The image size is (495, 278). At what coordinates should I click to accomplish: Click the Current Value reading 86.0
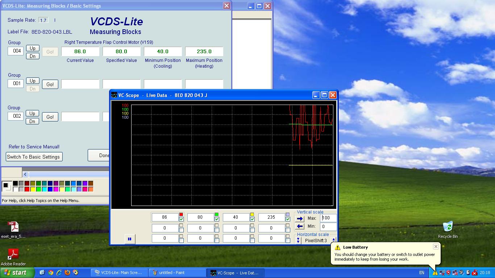coord(80,51)
